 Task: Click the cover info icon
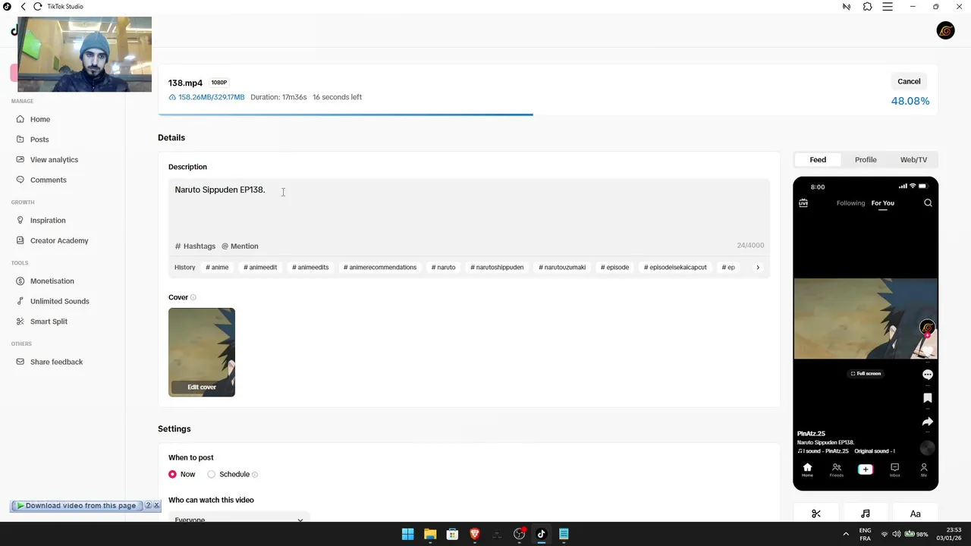pyautogui.click(x=193, y=297)
